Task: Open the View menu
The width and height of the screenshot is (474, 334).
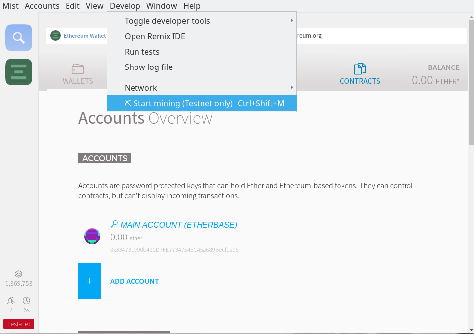Action: tap(95, 6)
